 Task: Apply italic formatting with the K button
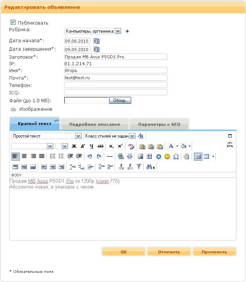83,146
